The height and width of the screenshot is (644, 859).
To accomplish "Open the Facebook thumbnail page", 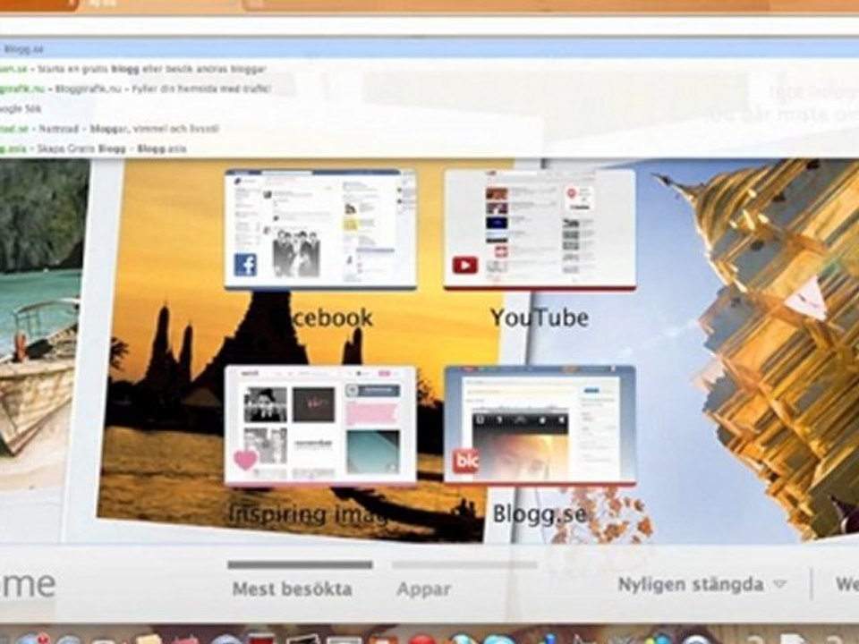I will 320,228.
